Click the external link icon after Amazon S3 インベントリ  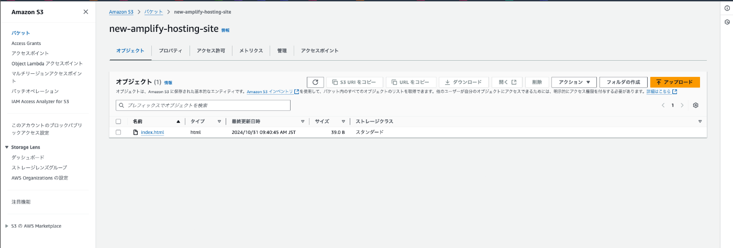point(297,92)
